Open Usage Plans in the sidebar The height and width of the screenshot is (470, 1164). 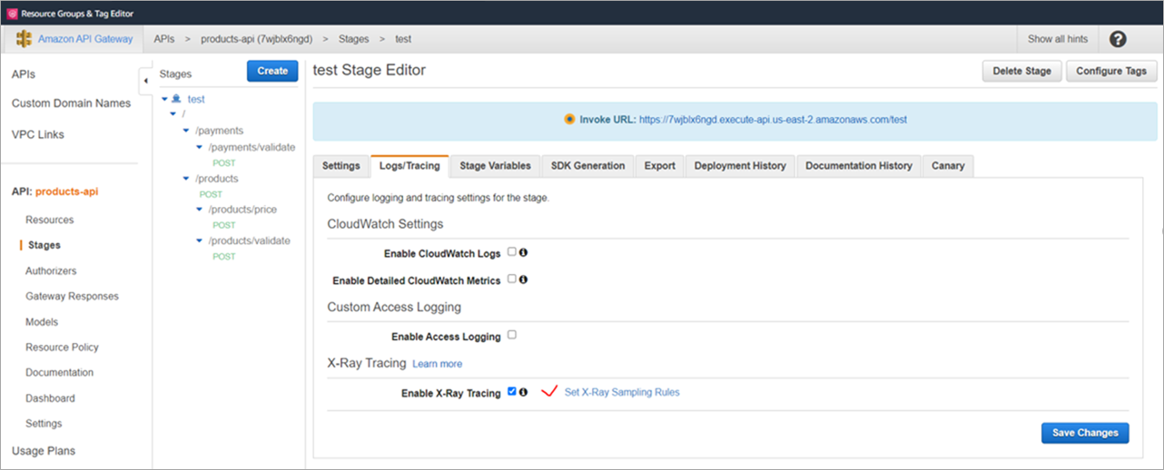click(x=44, y=450)
